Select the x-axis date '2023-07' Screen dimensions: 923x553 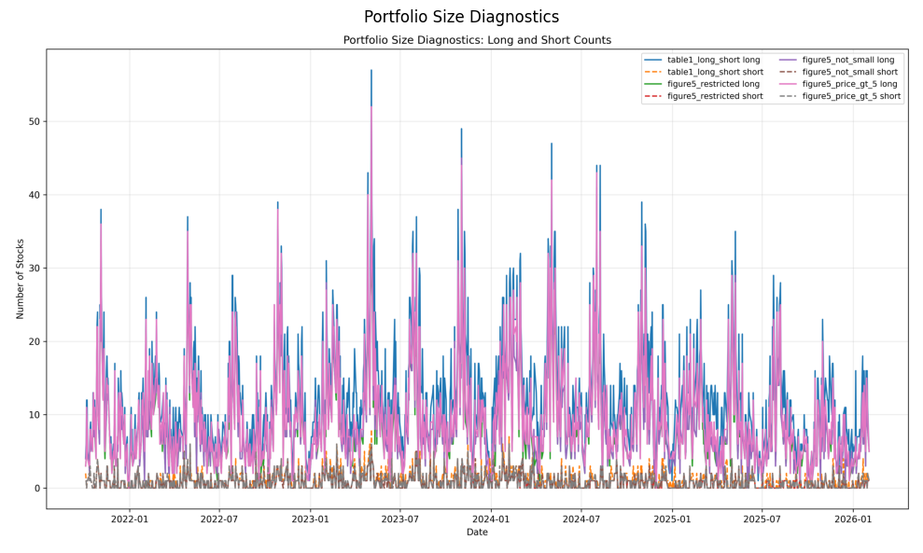click(x=400, y=518)
